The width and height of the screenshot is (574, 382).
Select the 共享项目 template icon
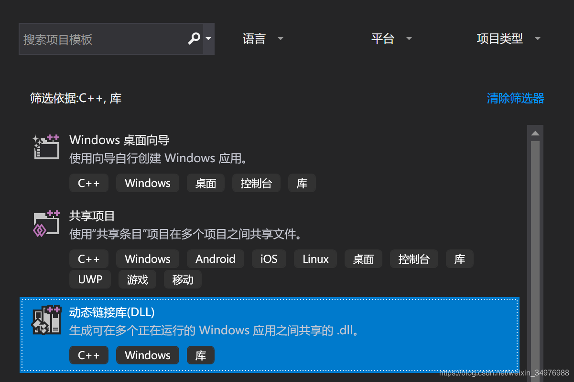pyautogui.click(x=46, y=223)
